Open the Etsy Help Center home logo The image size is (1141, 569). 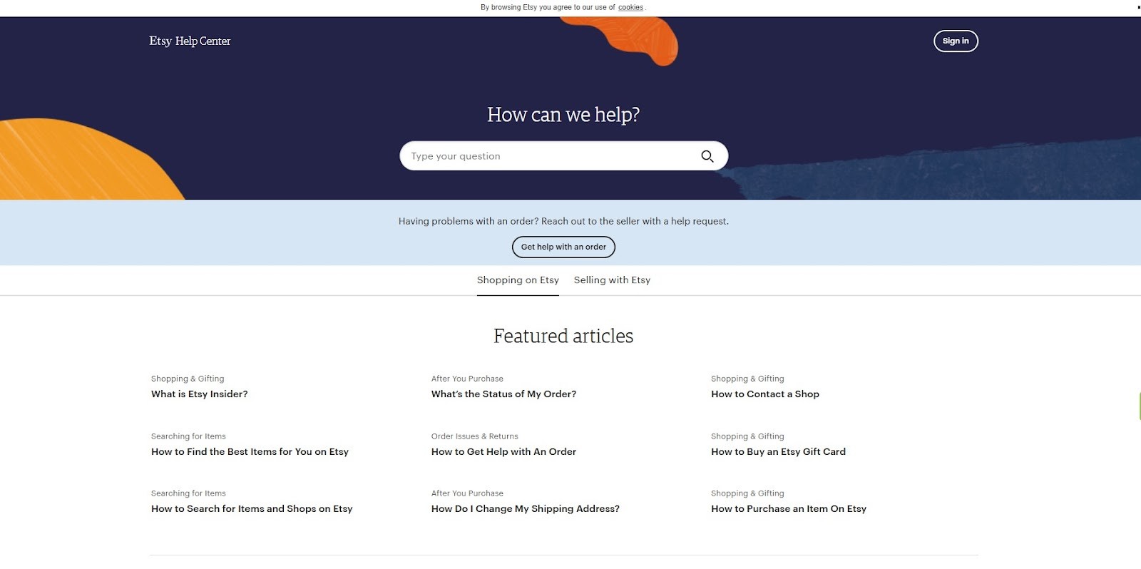click(190, 41)
